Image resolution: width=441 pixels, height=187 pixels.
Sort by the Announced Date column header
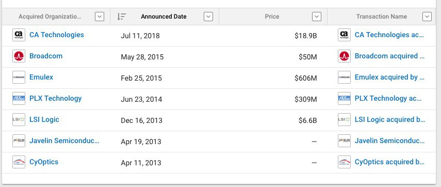click(x=164, y=17)
